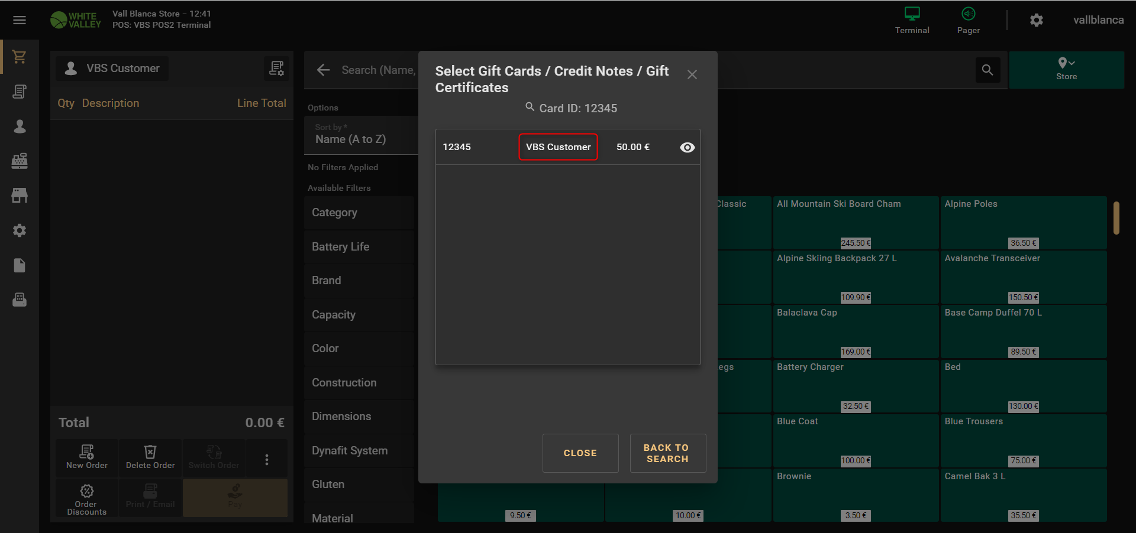Expand the Category filter
Viewport: 1136px width, 533px height.
(x=360, y=213)
